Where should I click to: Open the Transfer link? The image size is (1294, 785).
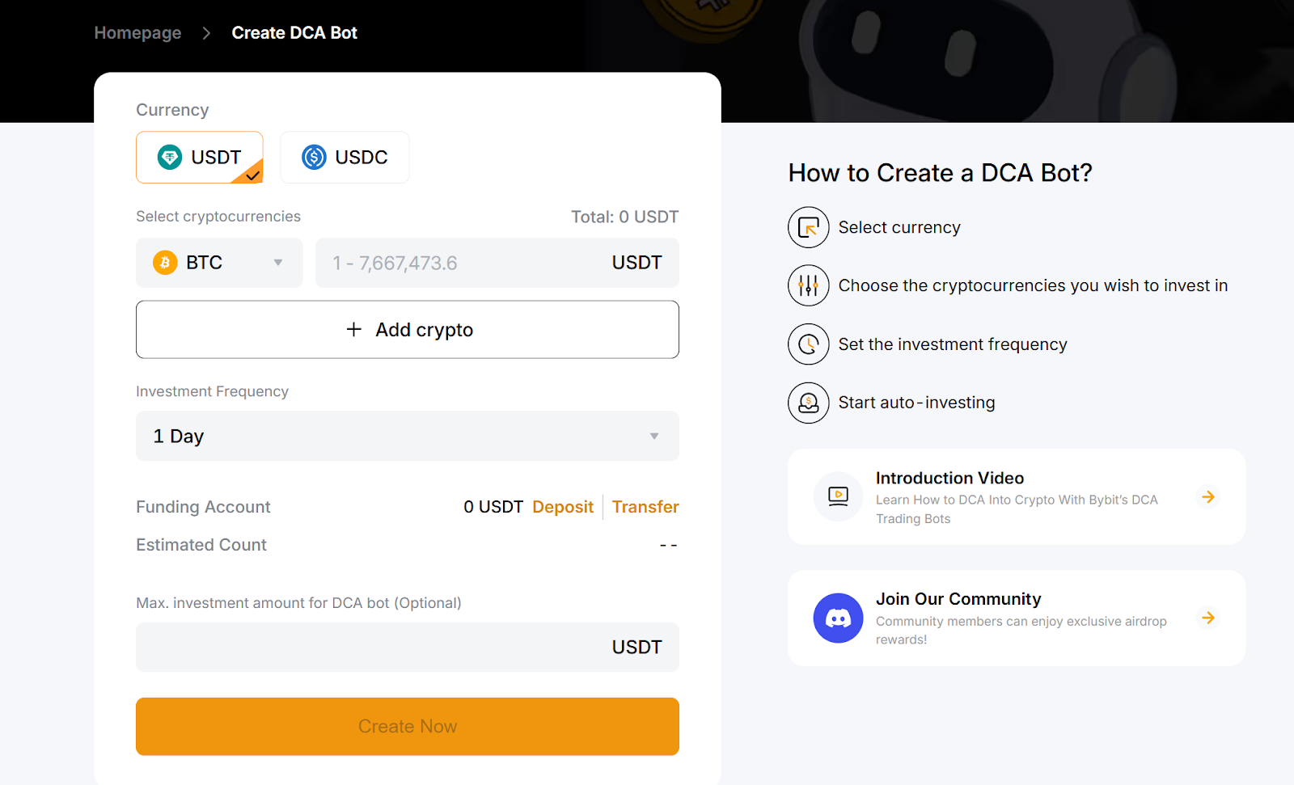645,507
